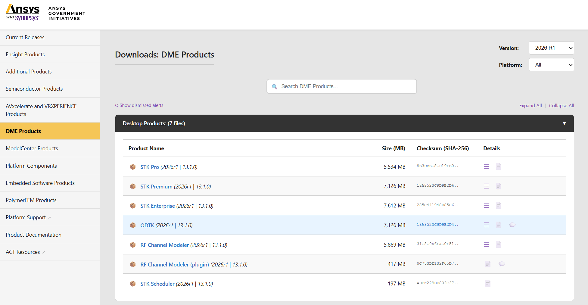588x305 pixels.
Task: Click the Expand All link
Action: pyautogui.click(x=530, y=106)
